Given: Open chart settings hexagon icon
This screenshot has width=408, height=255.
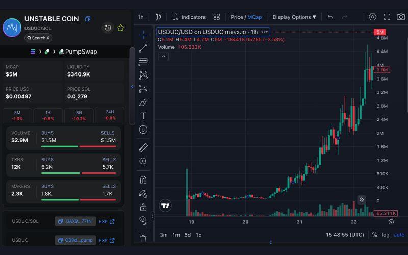Looking at the screenshot, I should point(373,17).
